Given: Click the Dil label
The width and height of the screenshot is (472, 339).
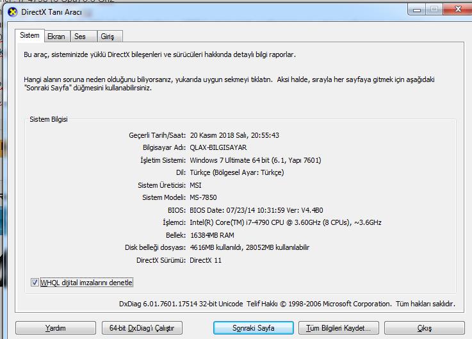Looking at the screenshot, I should pos(181,172).
